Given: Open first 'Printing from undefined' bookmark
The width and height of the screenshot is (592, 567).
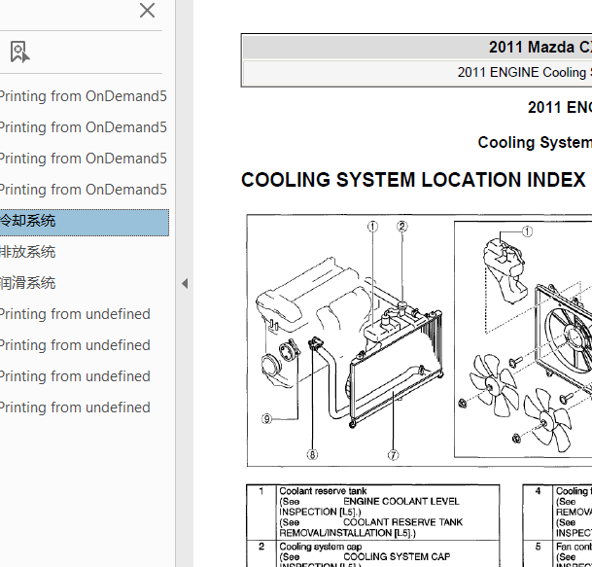Looking at the screenshot, I should (75, 314).
